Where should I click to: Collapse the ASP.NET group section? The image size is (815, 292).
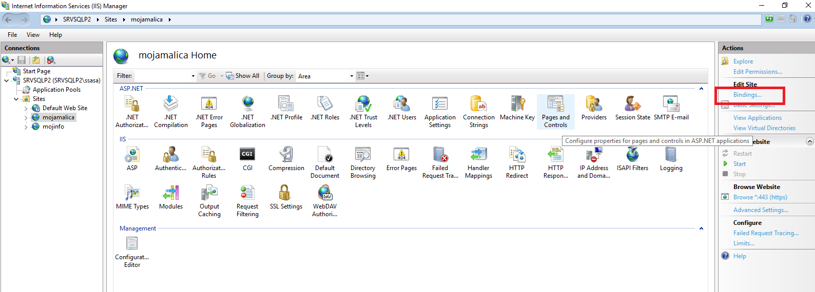tap(701, 89)
